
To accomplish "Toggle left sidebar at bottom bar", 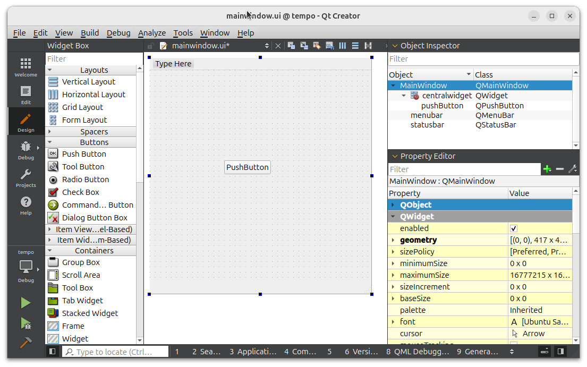I will pos(53,351).
